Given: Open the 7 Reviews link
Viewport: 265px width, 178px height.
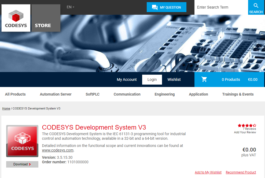Looking at the screenshot, I should tap(249, 129).
